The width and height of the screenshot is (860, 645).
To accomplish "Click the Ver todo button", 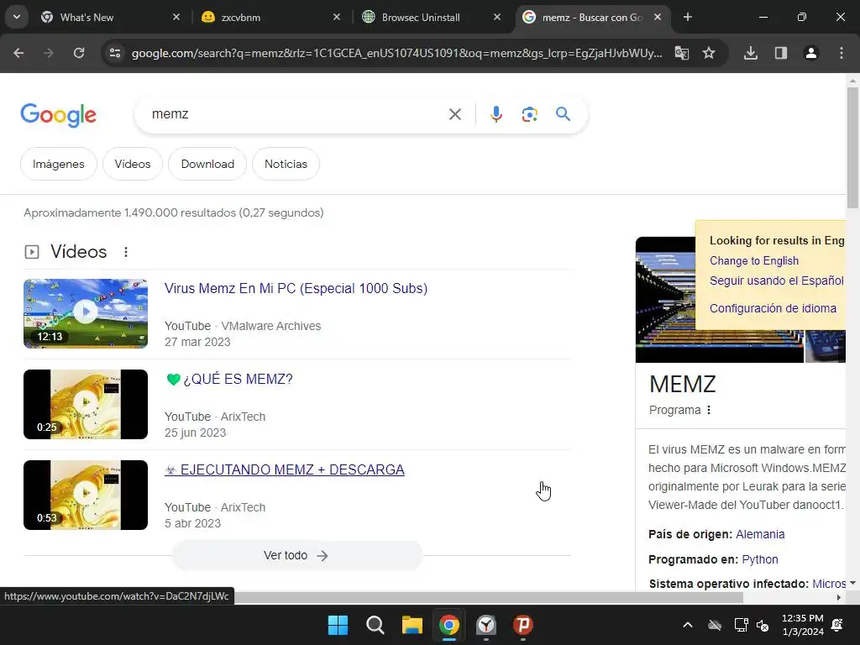I will coord(296,556).
